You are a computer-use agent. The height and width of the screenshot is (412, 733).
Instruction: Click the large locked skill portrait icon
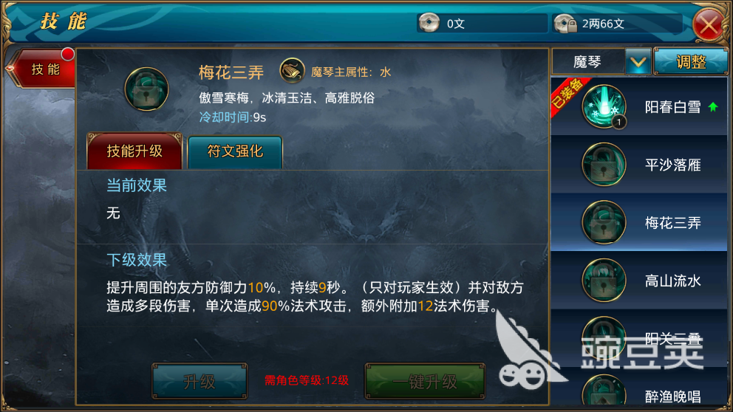pyautogui.click(x=146, y=89)
